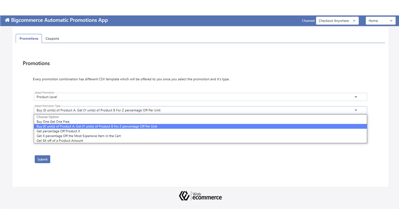Open the Select Promotion dropdown showing Product Level

[x=200, y=97]
